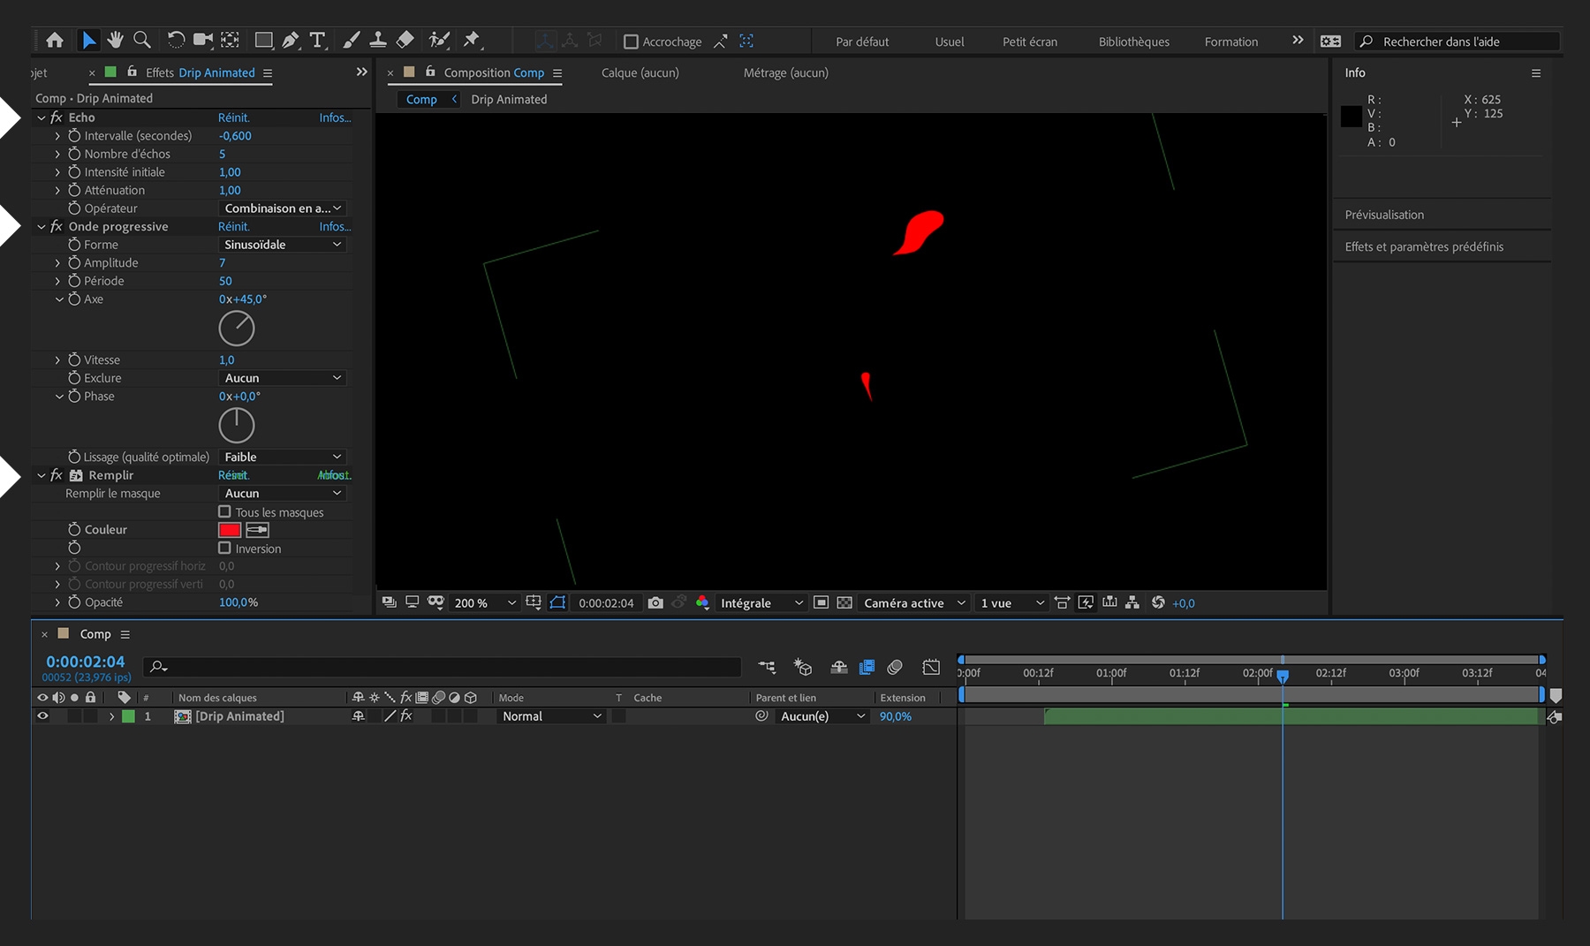Viewport: 1590px width, 946px height.
Task: Select the Pen tool
Action: tap(291, 40)
